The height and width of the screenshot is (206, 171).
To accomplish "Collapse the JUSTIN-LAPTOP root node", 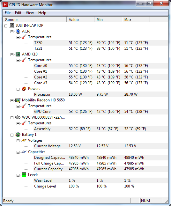I will (x=6, y=26).
